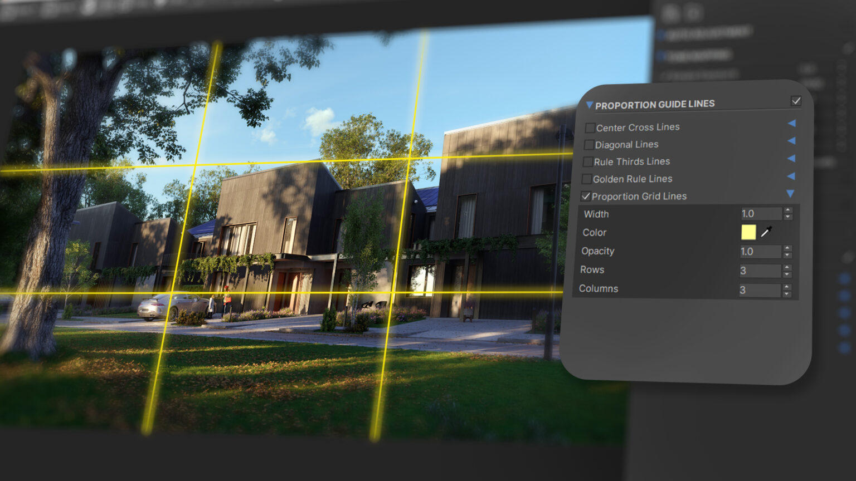Open the yellow Color swatch
This screenshot has width=856, height=481.
tap(748, 232)
